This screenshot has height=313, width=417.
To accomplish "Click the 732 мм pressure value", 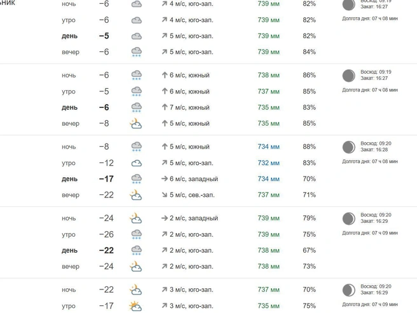I will tap(268, 163).
